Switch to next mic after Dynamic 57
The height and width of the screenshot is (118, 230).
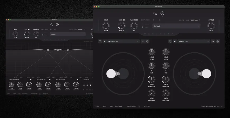point(143,42)
